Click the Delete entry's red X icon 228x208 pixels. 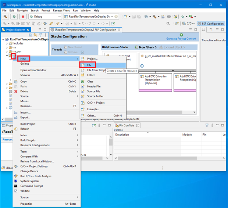pyautogui.click(x=16, y=91)
